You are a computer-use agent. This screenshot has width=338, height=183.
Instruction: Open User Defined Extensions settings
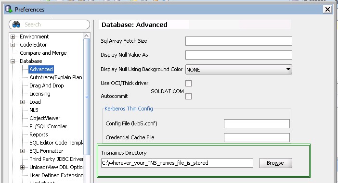[56, 175]
